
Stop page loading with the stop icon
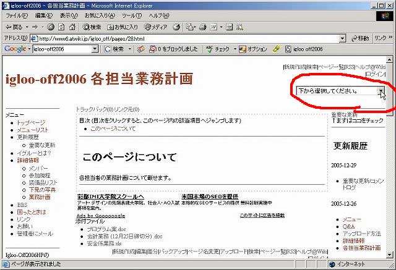[51, 27]
